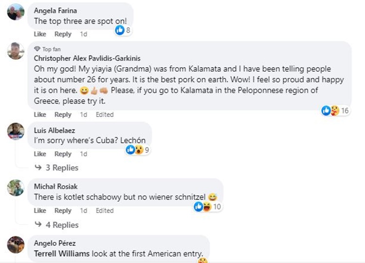The width and height of the screenshot is (365, 263).
Task: Open Michał Rosiak's name link
Action: 55,187
